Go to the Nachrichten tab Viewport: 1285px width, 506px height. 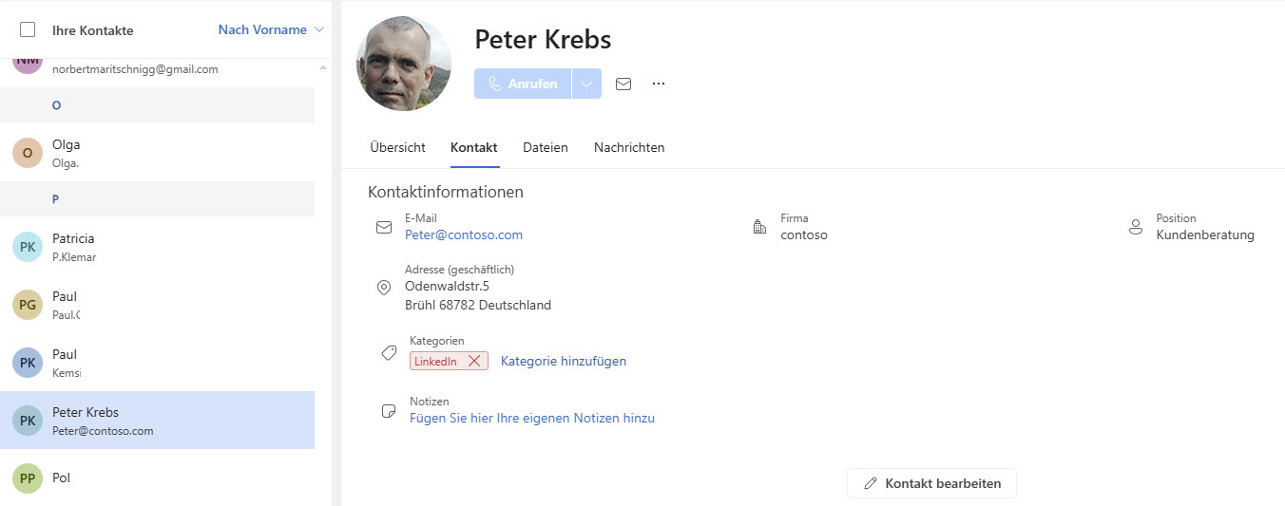pos(629,147)
